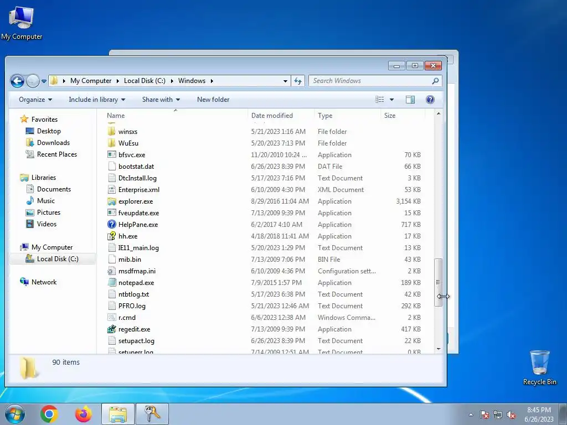Click the Refresh button beside the address bar
The height and width of the screenshot is (425, 567).
tap(298, 81)
